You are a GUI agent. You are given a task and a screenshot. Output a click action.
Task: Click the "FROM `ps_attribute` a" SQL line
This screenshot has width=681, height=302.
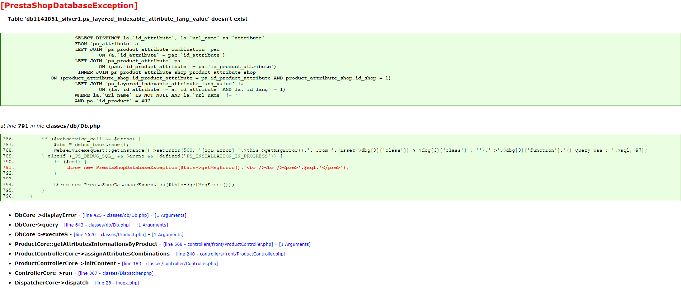(x=107, y=44)
